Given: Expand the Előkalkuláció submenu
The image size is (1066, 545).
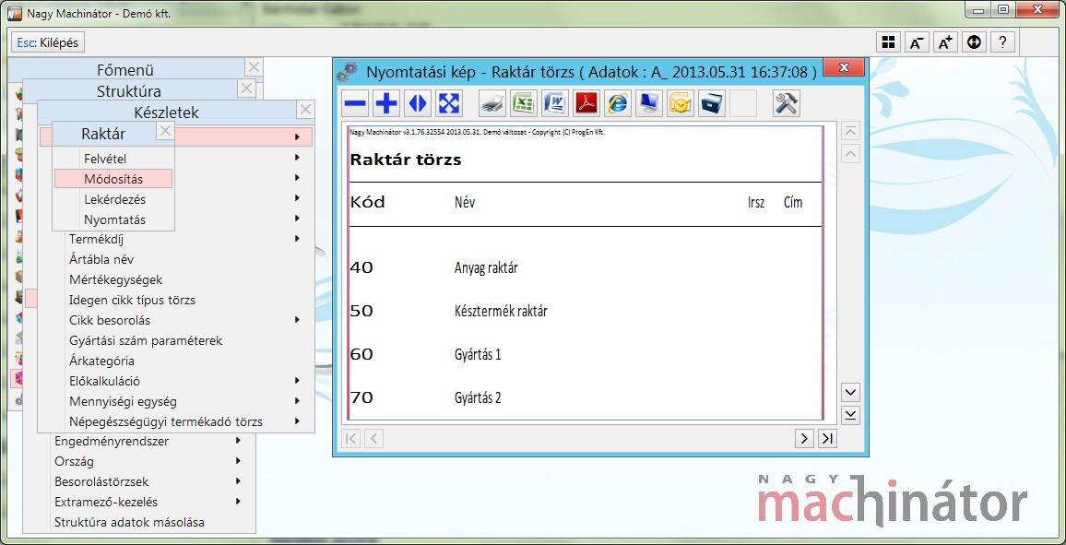Looking at the screenshot, I should pos(297,381).
